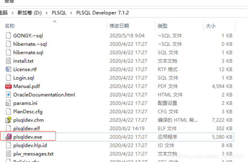
Task: Click the plsqldev.chm file name
Action: click(x=29, y=120)
